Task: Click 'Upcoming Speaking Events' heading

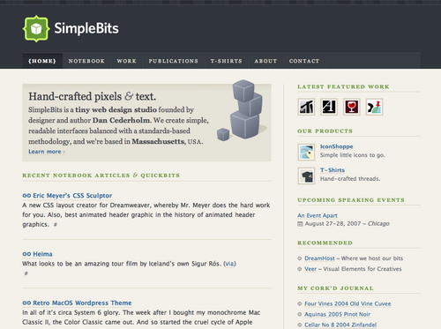Action: pos(351,200)
